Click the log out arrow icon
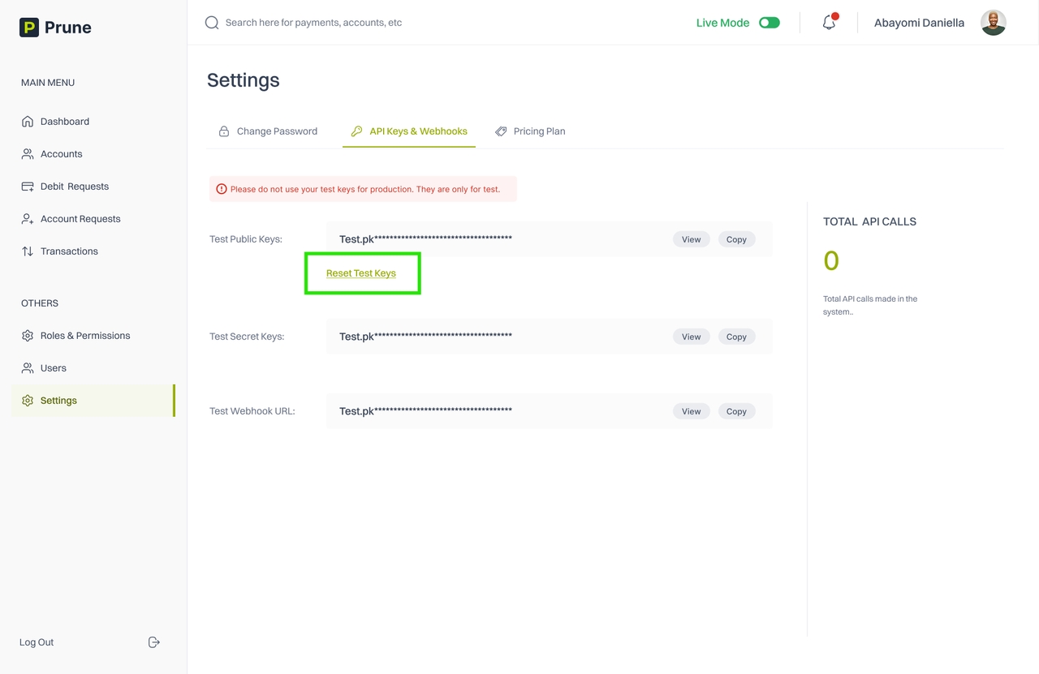This screenshot has width=1039, height=674. [x=154, y=642]
